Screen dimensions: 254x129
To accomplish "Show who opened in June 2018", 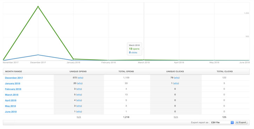I will coord(79,112).
